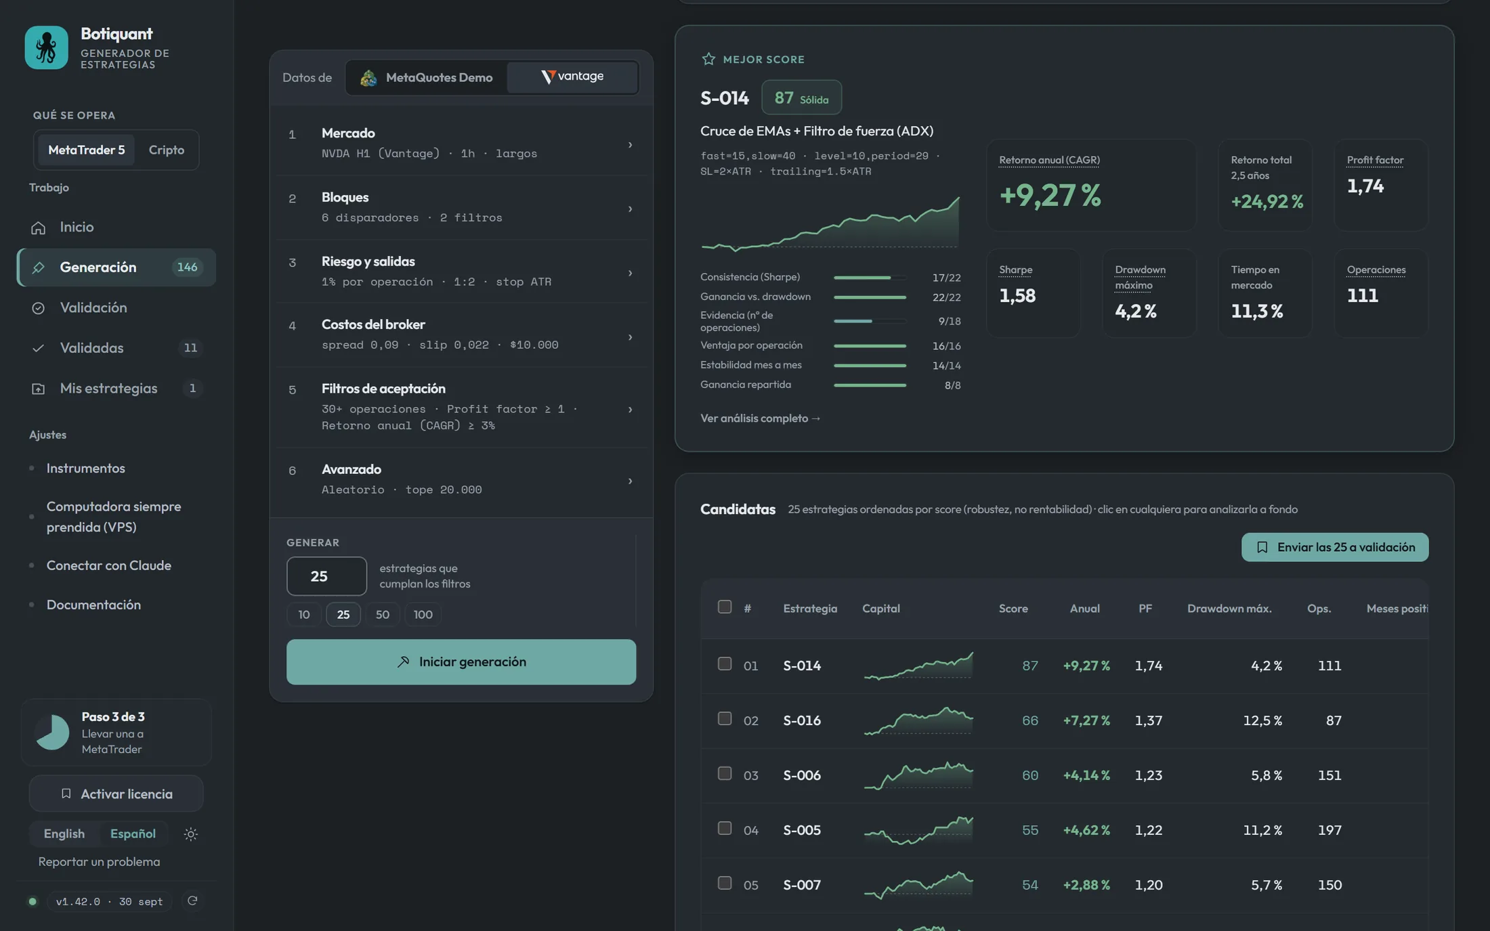Expand the Costos del broker section
Image resolution: width=1490 pixels, height=931 pixels.
pos(461,335)
